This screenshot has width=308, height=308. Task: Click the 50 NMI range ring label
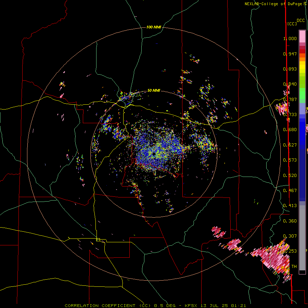(x=154, y=90)
